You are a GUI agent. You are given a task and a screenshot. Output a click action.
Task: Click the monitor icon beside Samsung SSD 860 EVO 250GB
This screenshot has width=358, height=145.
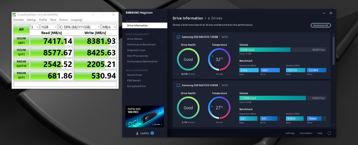click(178, 85)
